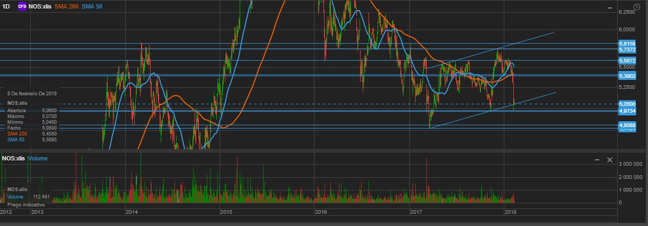Open the 1D timeframe selector
648x226 pixels.
click(6, 6)
